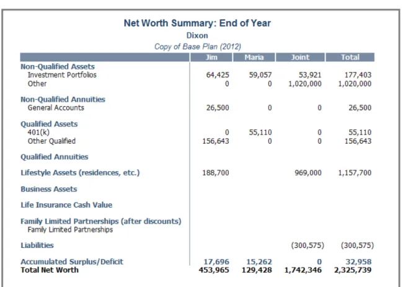Click the 'Liabilities' section heading
This screenshot has height=287, width=403.
pyautogui.click(x=37, y=245)
